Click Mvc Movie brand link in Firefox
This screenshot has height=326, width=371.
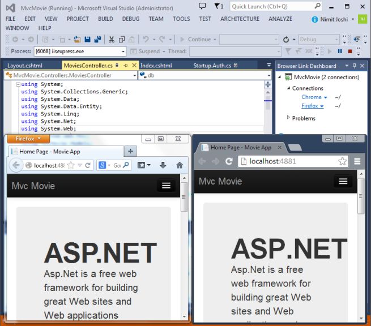(33, 186)
